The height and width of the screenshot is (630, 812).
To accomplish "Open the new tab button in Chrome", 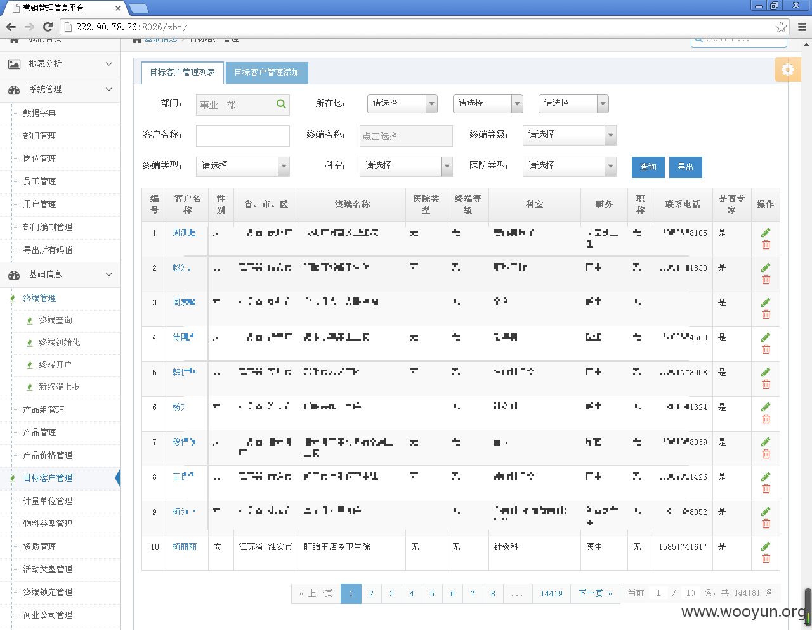I will point(138,8).
